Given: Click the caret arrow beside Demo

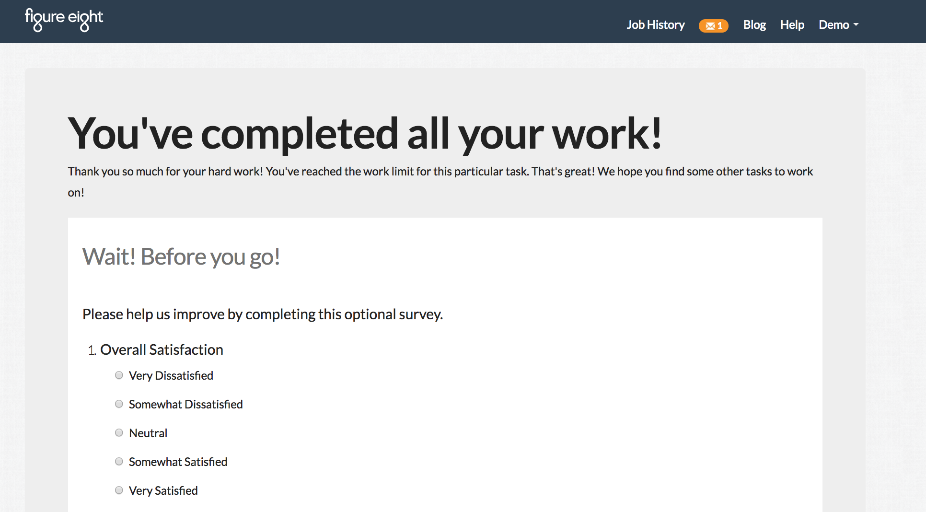Looking at the screenshot, I should click(856, 25).
